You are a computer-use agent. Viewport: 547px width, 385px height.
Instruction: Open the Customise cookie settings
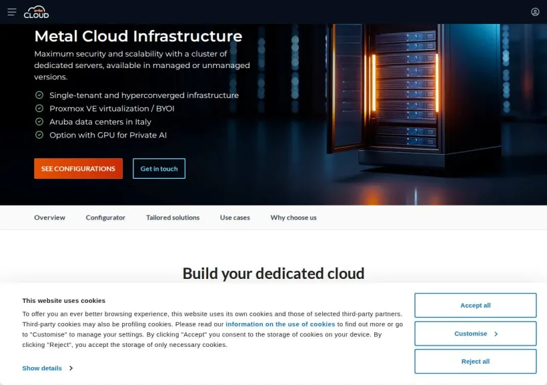[x=475, y=334]
